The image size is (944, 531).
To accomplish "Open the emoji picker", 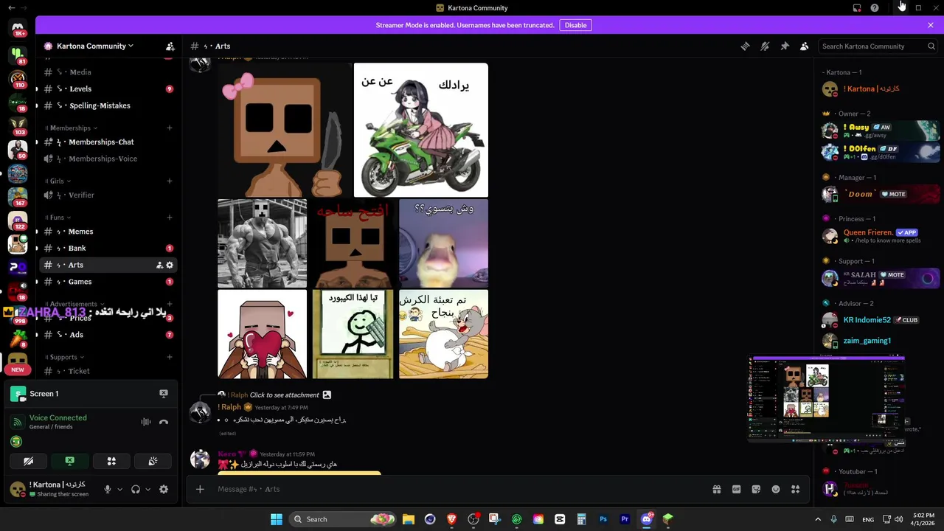I will [x=776, y=489].
